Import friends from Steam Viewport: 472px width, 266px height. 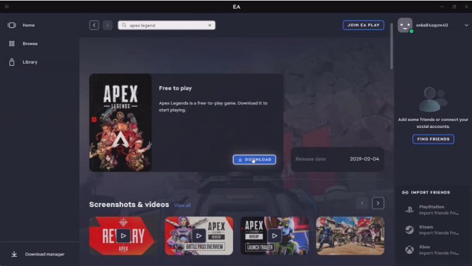pyautogui.click(x=433, y=230)
